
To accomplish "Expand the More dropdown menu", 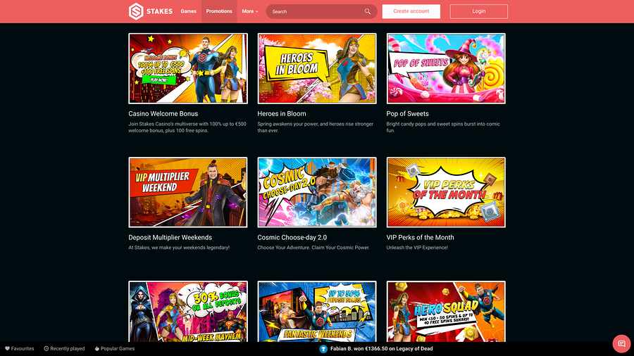I will 250,11.
